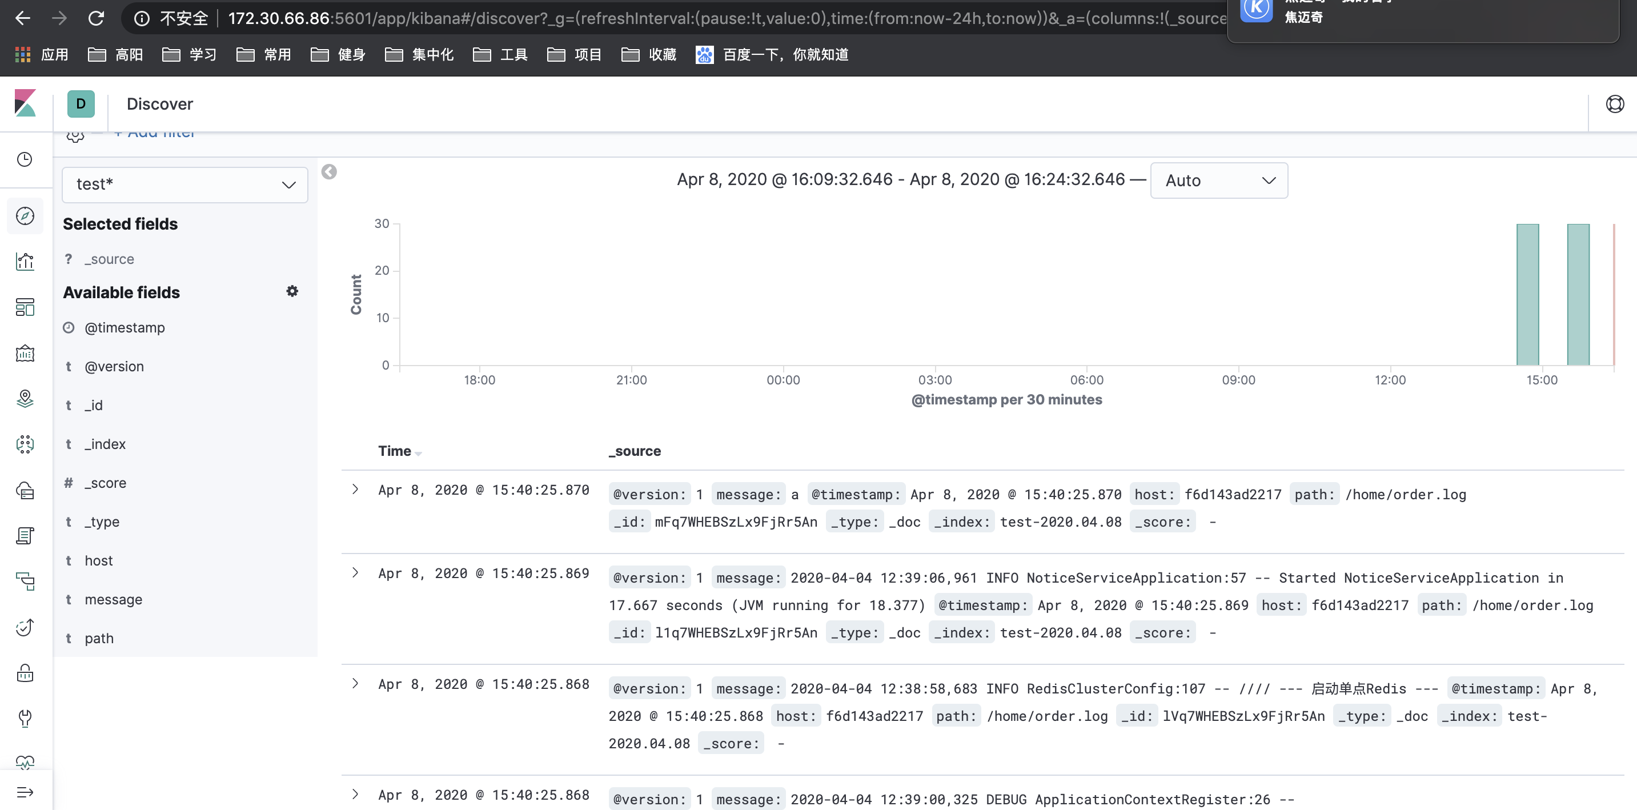Open Canvas icon in sidebar

click(x=25, y=353)
